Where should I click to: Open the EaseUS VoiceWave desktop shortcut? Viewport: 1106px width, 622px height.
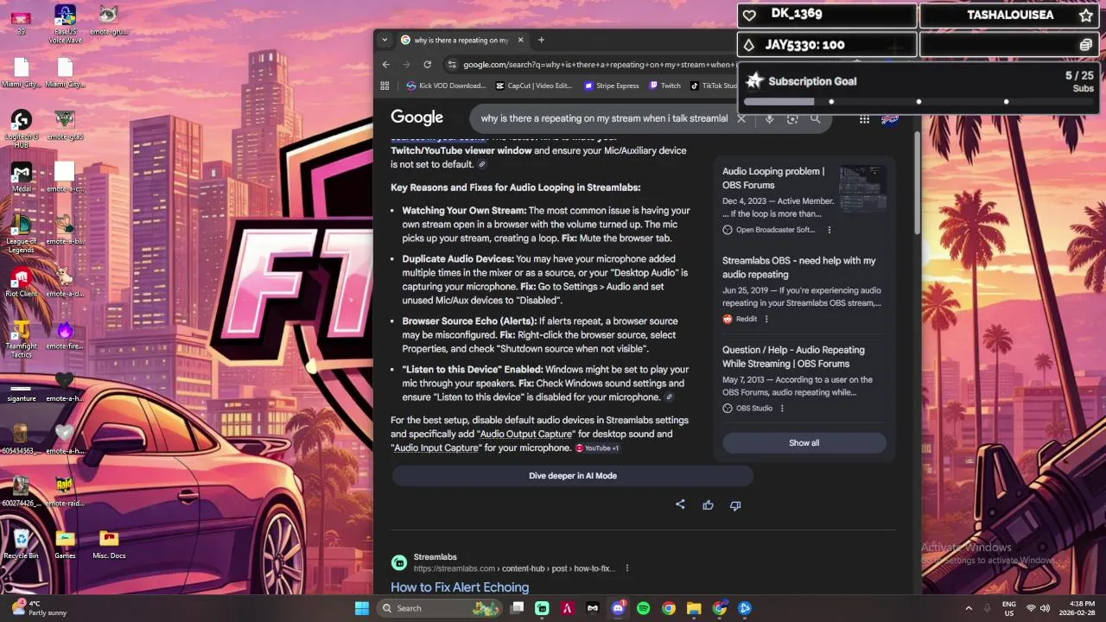[x=65, y=24]
